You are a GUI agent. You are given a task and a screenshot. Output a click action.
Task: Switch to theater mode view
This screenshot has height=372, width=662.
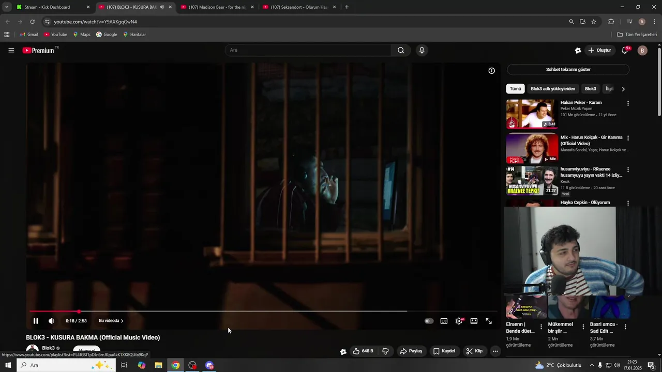(x=474, y=321)
